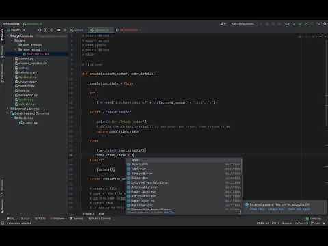This screenshot has height=246, width=328.
Task: Choose TimeoutError in the autocomplete list
Action: point(184,174)
